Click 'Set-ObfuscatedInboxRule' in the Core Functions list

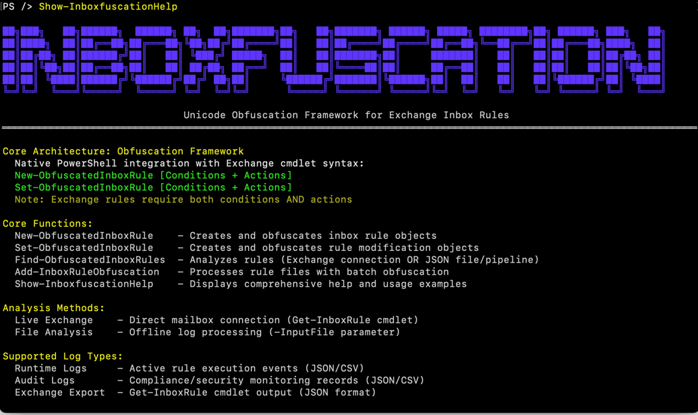(x=84, y=248)
